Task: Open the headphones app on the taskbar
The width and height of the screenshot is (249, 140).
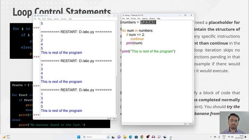Action: pos(153,137)
